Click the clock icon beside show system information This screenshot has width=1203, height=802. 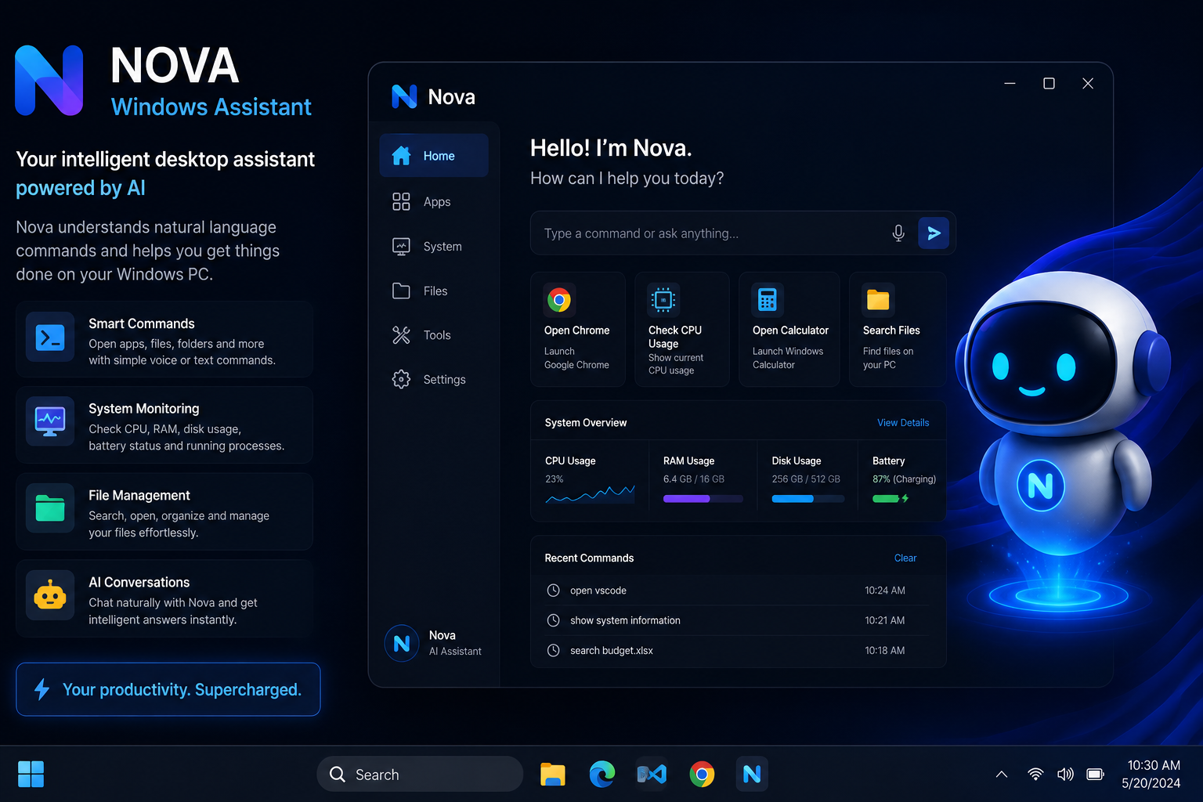point(553,620)
